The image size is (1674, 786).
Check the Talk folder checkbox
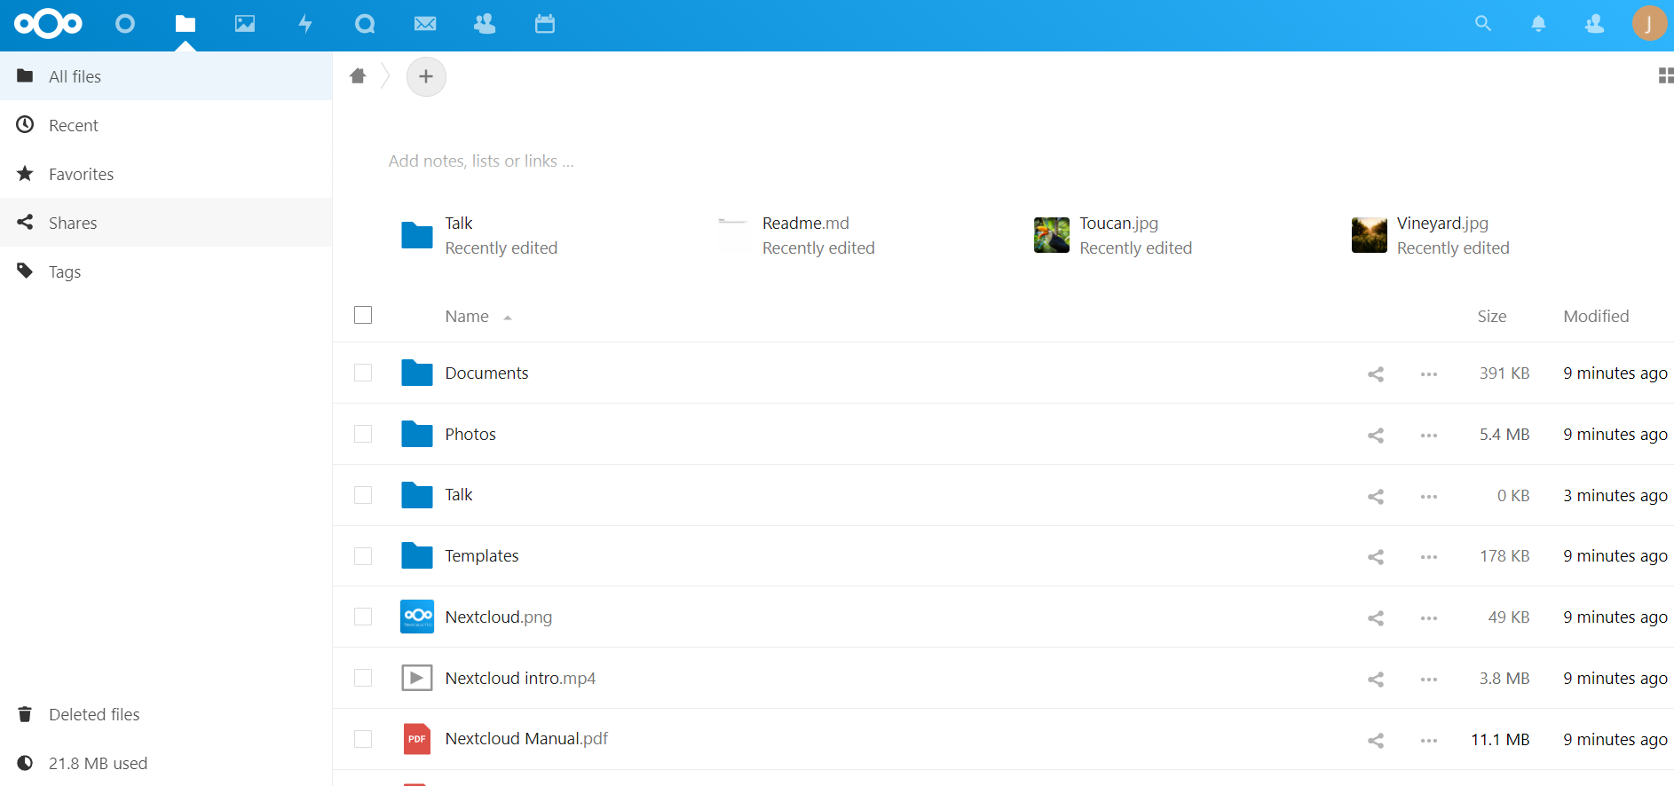pos(363,495)
